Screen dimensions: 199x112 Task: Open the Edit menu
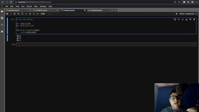pyautogui.click(x=12, y=6)
